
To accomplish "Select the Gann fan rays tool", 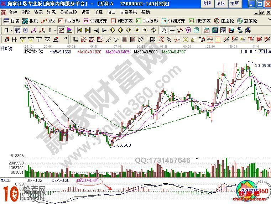I will pos(84,40).
